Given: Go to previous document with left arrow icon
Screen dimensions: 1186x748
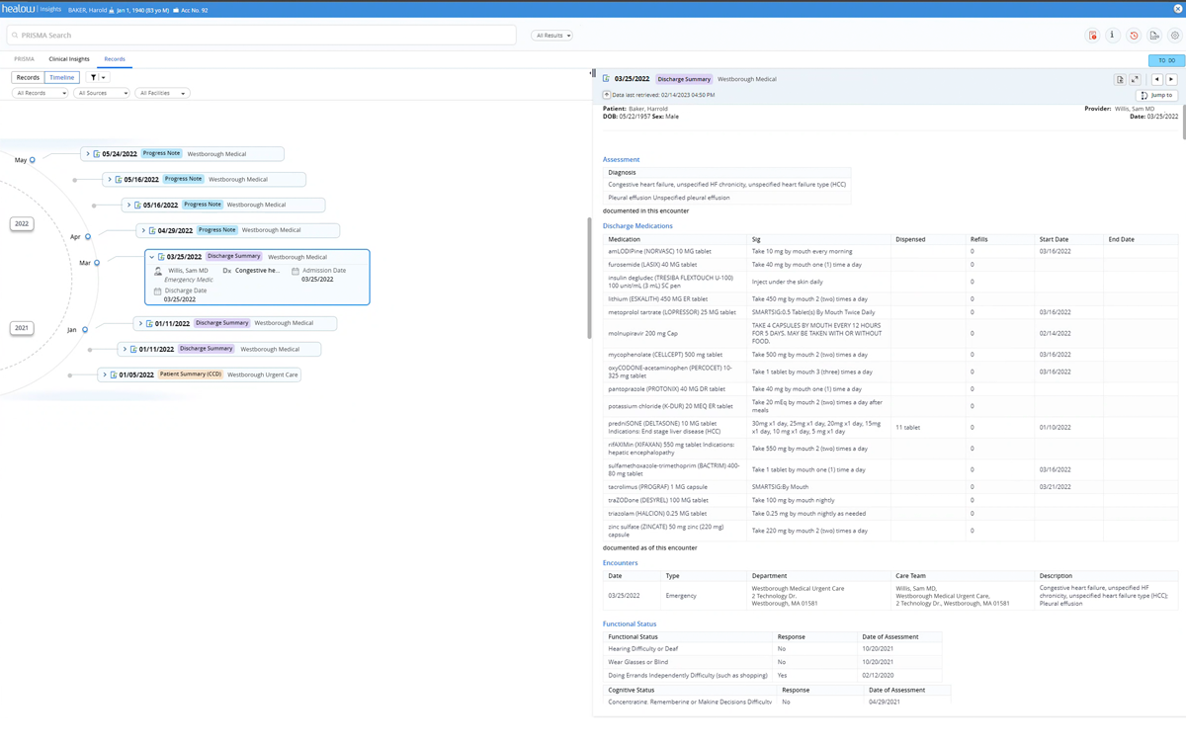Looking at the screenshot, I should pos(1156,79).
